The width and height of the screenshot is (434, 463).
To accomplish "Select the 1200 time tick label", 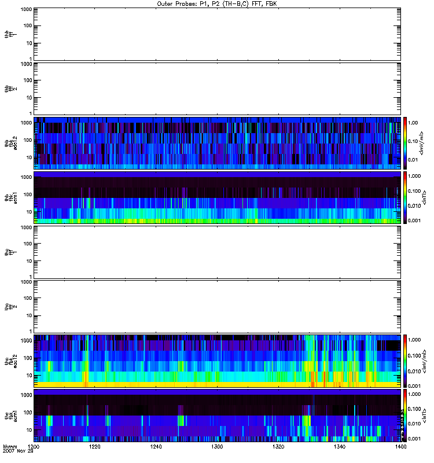I will coord(34,448).
